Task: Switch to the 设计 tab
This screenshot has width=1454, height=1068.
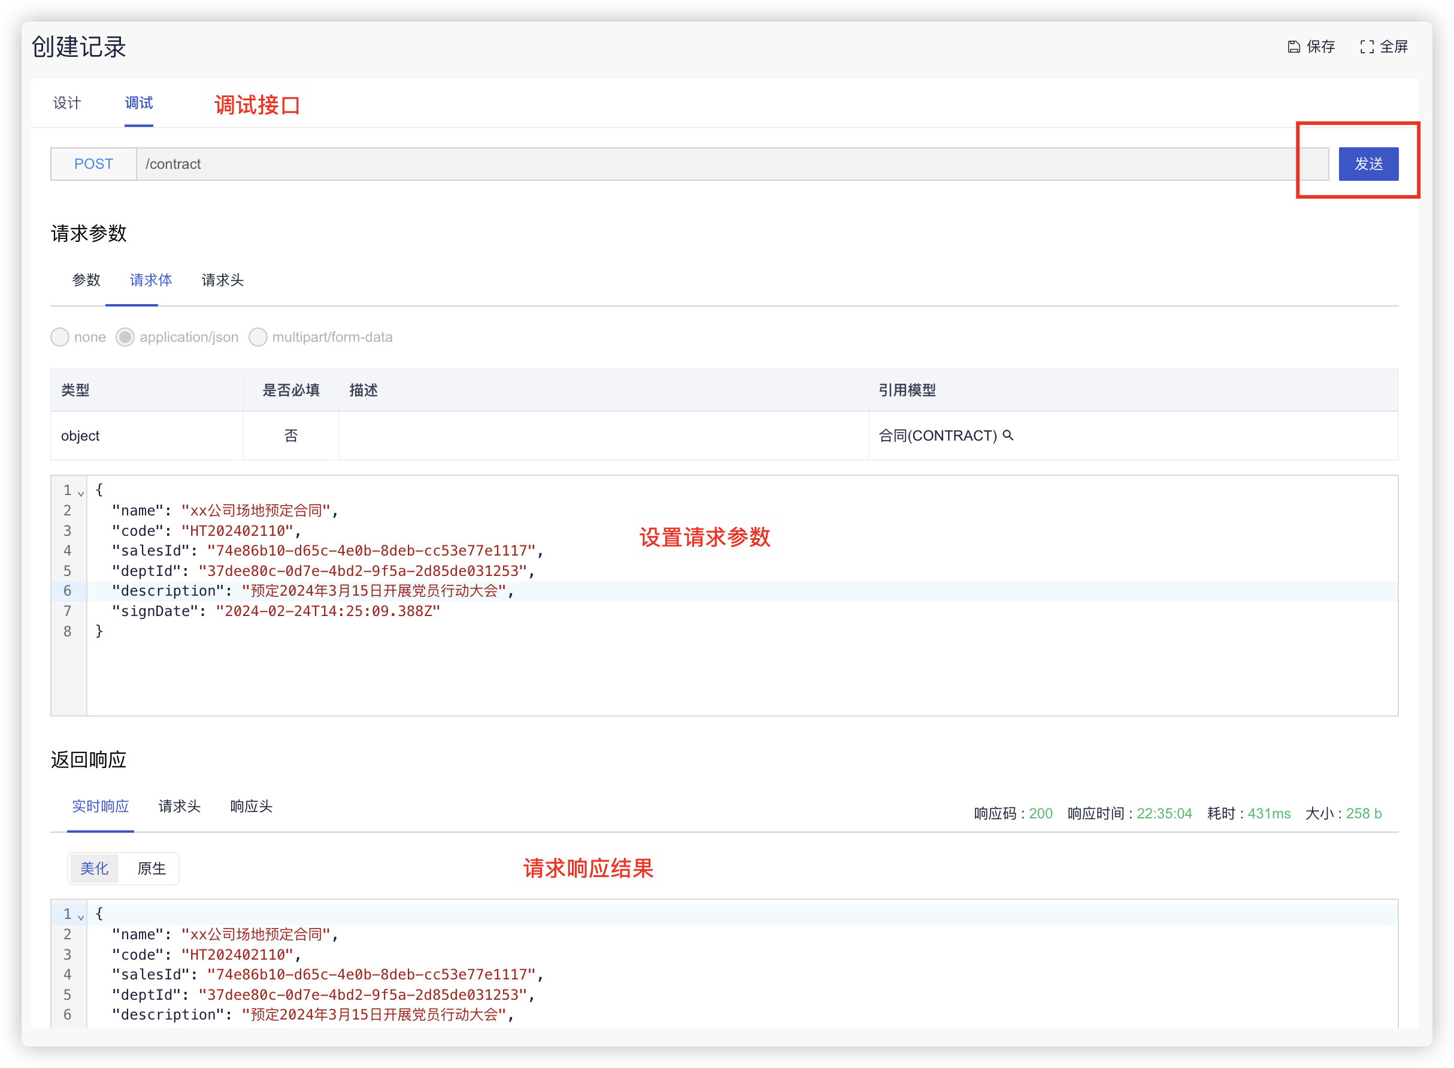Action: [x=67, y=103]
